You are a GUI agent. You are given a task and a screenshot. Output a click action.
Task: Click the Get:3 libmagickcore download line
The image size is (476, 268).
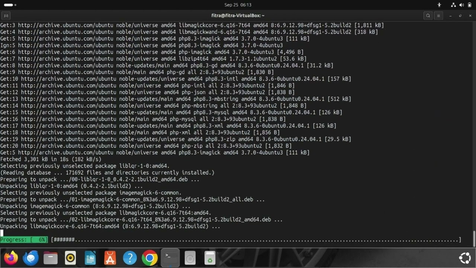pos(192,25)
